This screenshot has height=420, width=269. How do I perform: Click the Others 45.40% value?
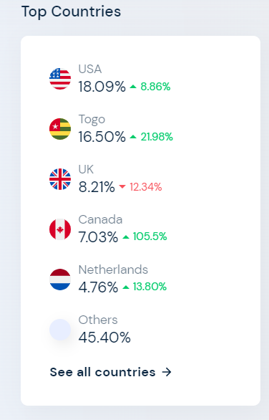[x=104, y=338]
